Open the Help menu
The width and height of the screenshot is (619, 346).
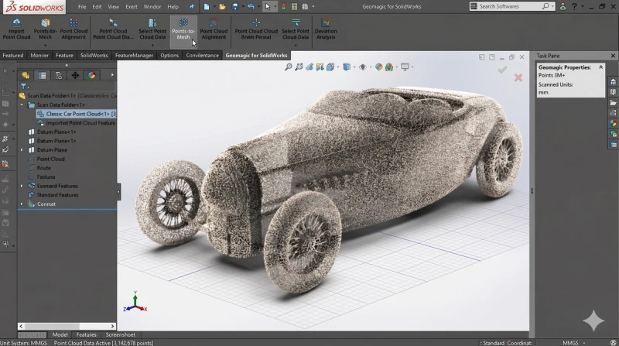[173, 6]
